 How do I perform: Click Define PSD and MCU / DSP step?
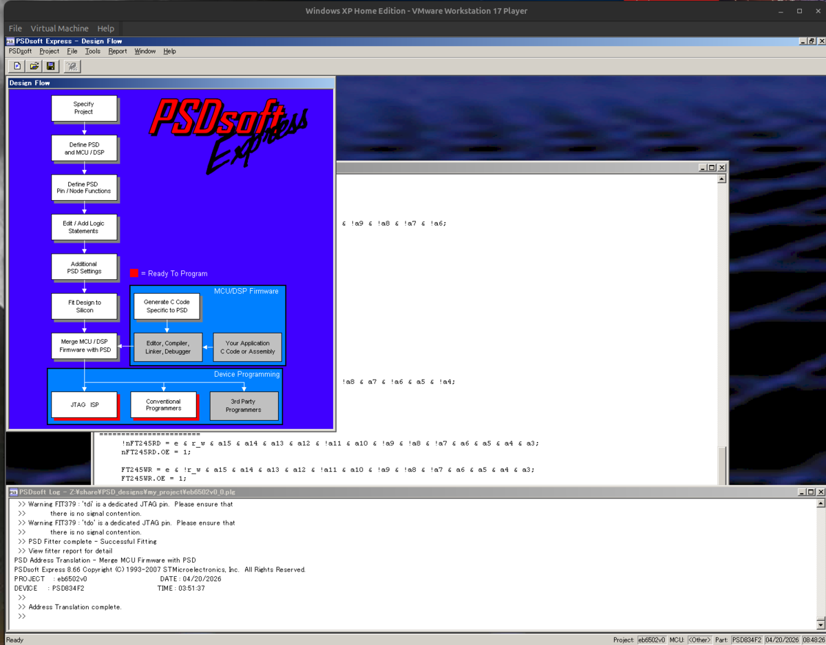pyautogui.click(x=84, y=149)
